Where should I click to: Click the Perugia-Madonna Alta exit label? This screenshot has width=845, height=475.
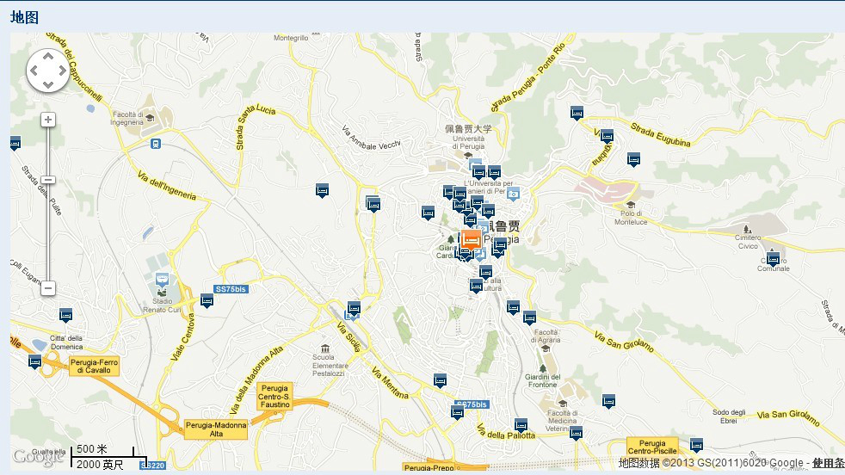pos(216,429)
